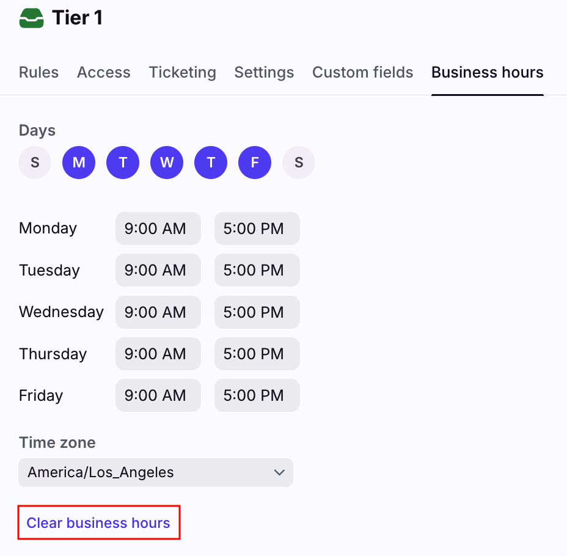Go to the Ticketing tab

(x=182, y=72)
